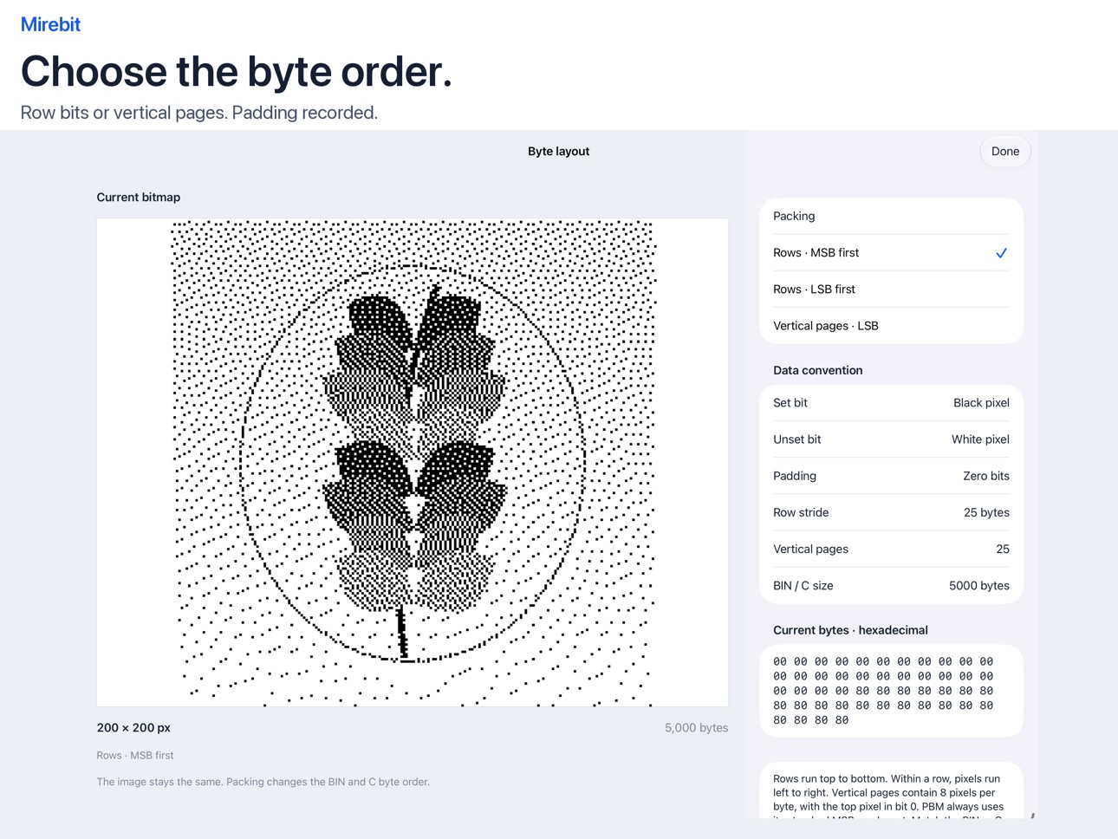Click the Set bit row
Screen dimensions: 1118x839
(891, 403)
